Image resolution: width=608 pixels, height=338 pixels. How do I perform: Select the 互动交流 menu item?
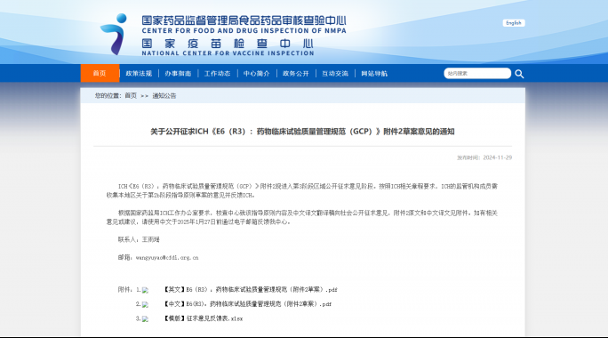[x=335, y=74]
